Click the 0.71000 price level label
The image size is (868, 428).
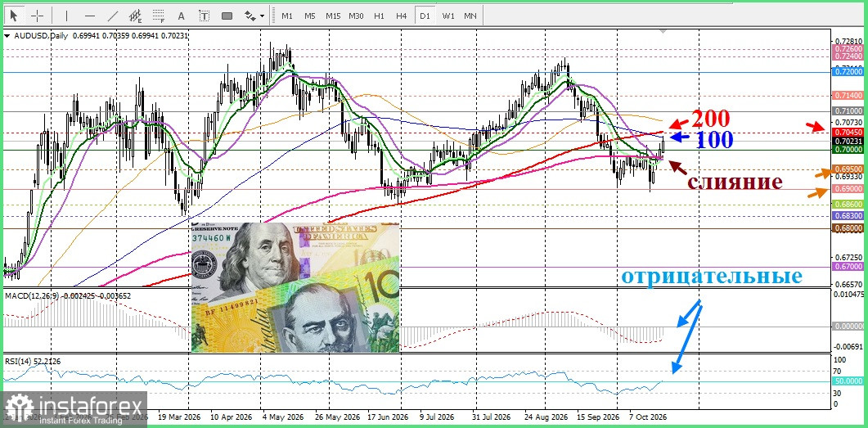point(849,111)
